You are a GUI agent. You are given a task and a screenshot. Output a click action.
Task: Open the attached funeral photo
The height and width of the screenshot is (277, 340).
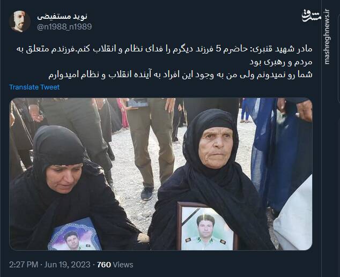tap(161, 174)
